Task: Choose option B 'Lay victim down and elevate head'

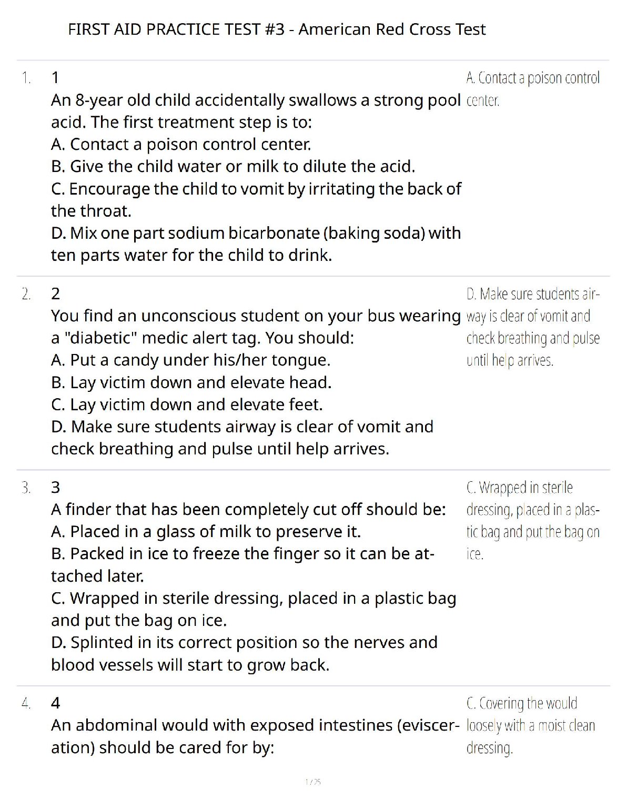Action: 191,382
